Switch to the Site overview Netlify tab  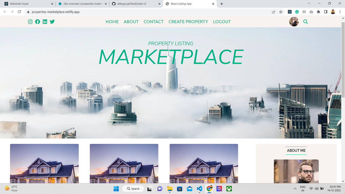click(82, 4)
